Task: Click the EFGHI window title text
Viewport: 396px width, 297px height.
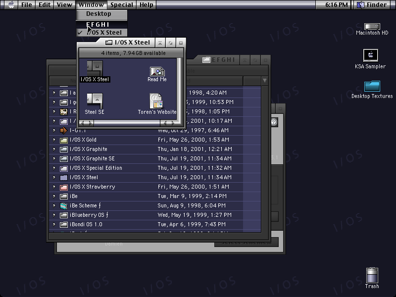Action: pyautogui.click(x=223, y=60)
